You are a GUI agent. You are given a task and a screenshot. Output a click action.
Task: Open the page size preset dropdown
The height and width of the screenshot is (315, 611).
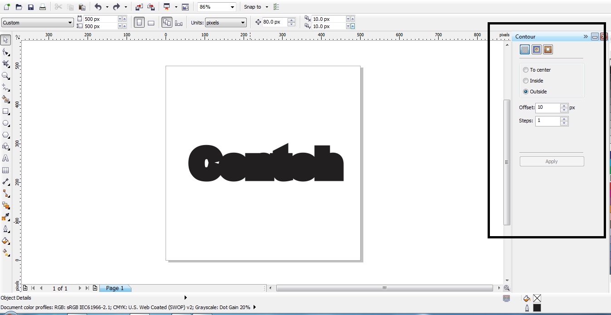(70, 22)
